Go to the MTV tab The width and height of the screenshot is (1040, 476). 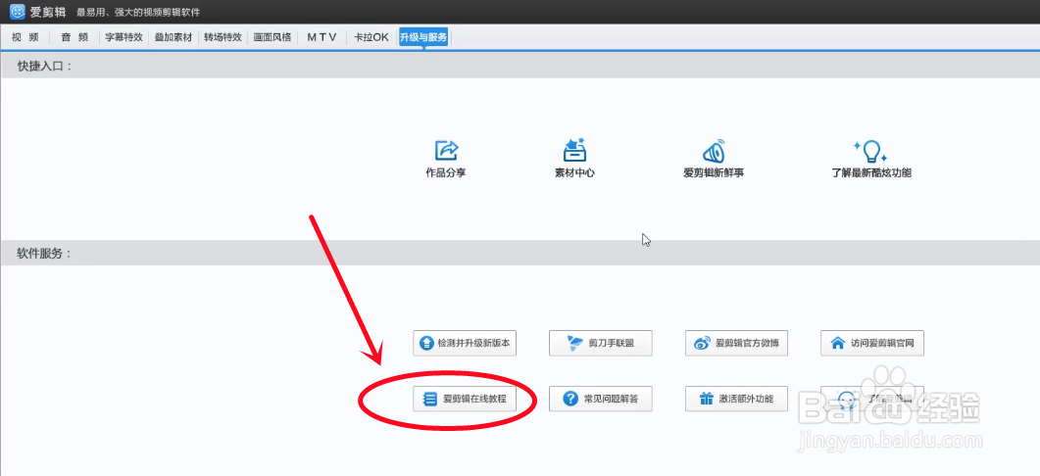pyautogui.click(x=322, y=37)
